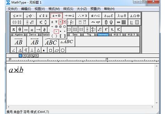Insert the square root template from the small bar
This screenshot has width=166, height=114.
pos(100,30)
